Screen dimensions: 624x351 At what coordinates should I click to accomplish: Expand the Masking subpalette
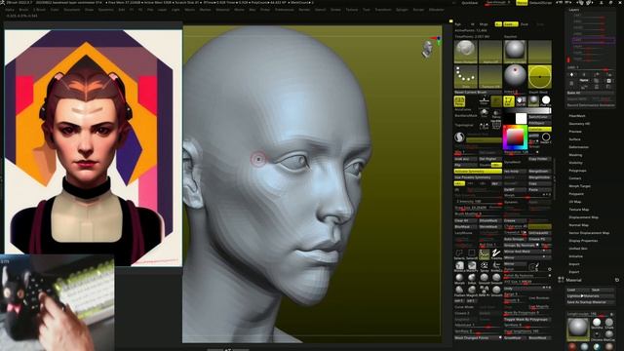[575, 155]
